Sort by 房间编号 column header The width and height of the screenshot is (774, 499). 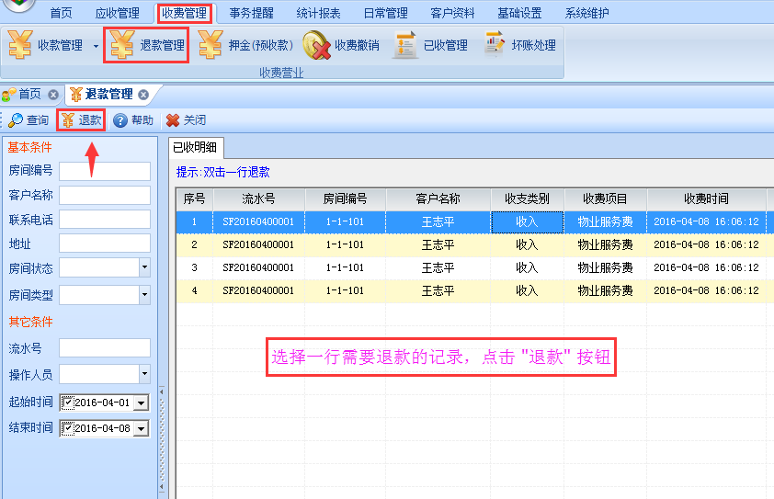(345, 198)
